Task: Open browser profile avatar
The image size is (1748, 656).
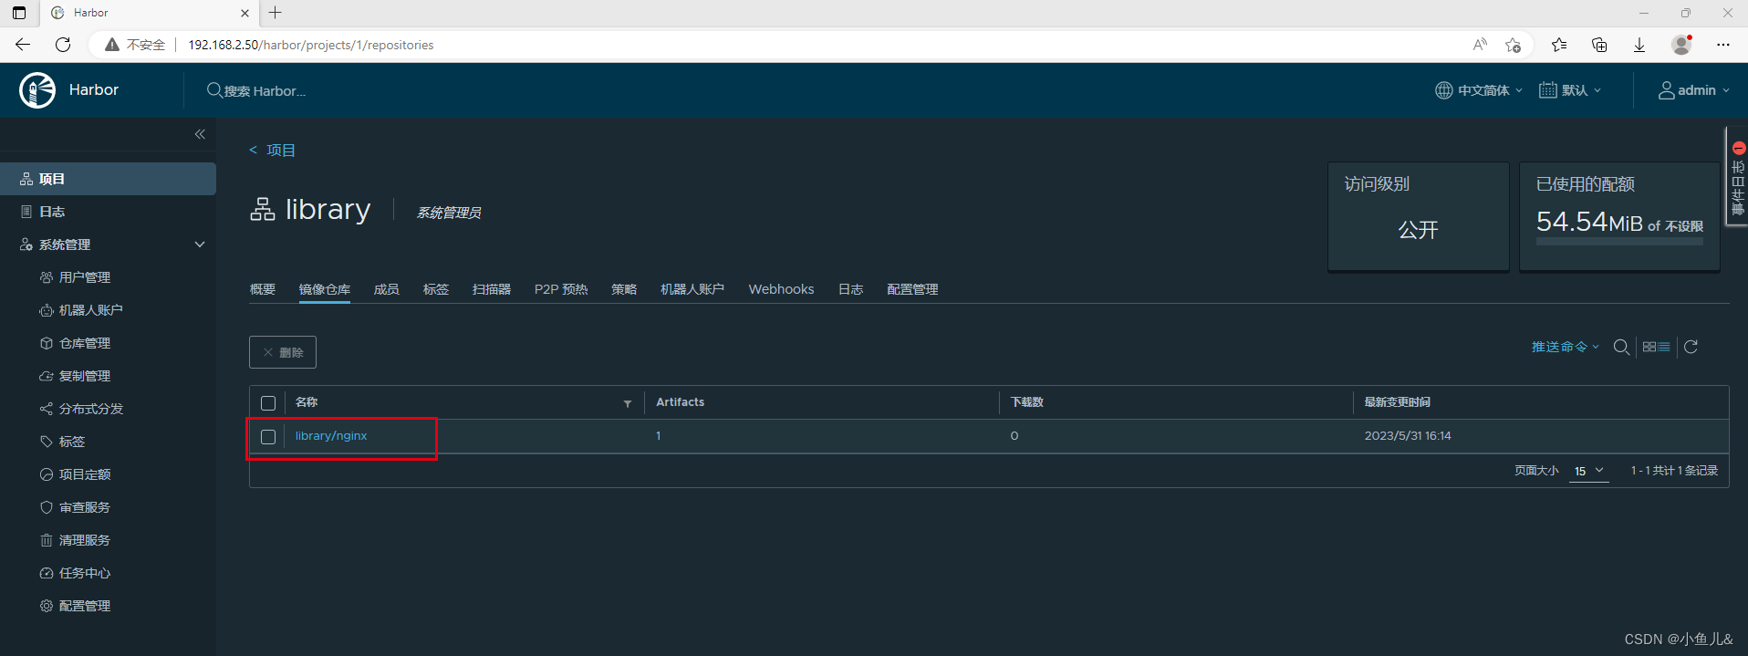Action: tap(1681, 45)
